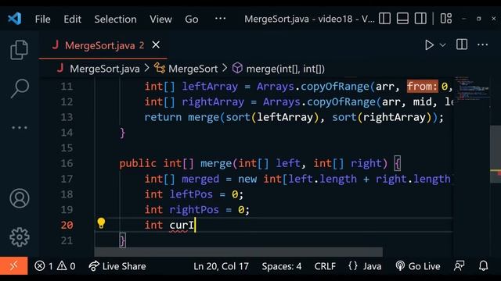
Task: Click 'public' keyword on line 16
Action: pyautogui.click(x=138, y=164)
